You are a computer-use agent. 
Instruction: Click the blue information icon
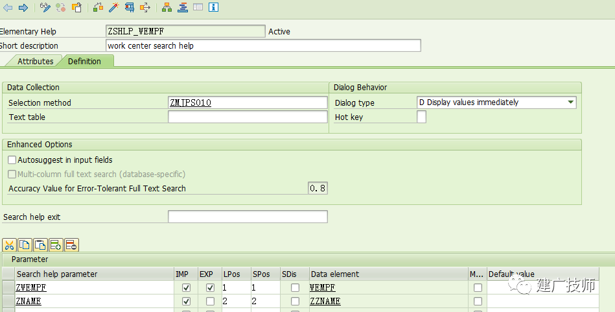coord(213,7)
